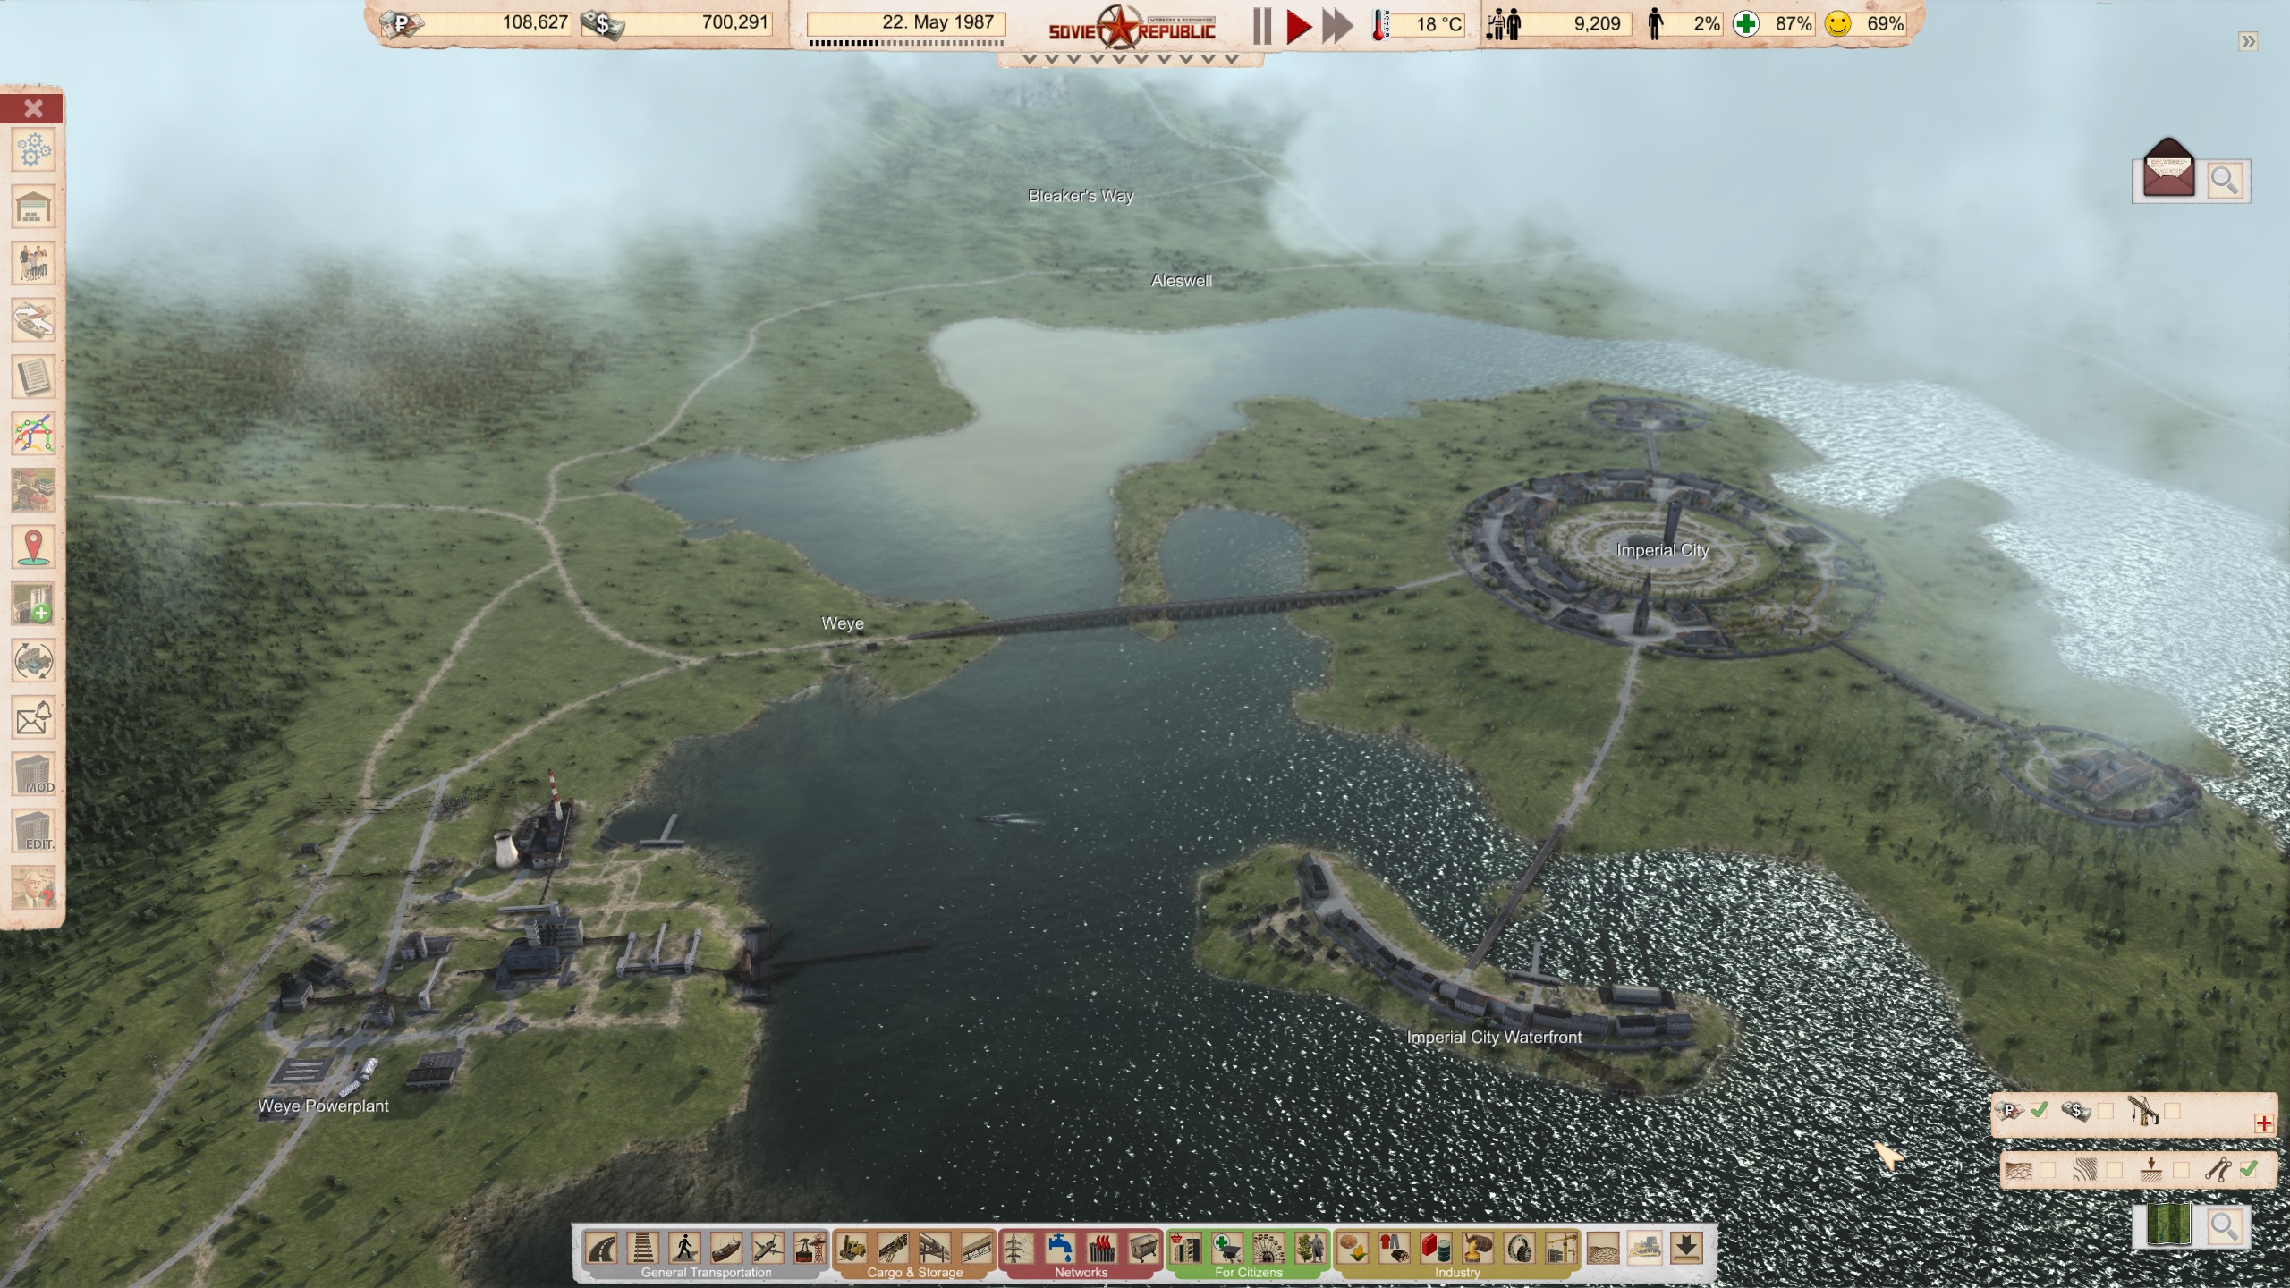
Task: Toggle the terrain grid mesh checkbox
Action: point(2048,1170)
